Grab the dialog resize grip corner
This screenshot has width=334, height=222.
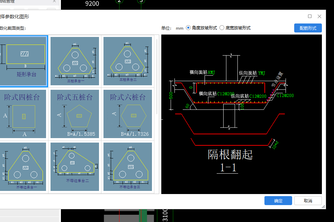(323, 206)
